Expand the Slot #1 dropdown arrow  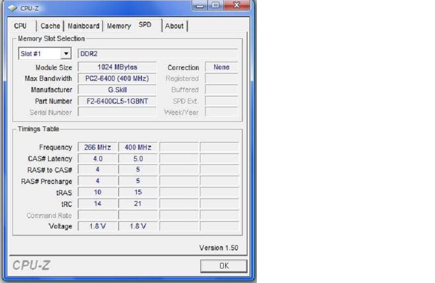(x=66, y=53)
